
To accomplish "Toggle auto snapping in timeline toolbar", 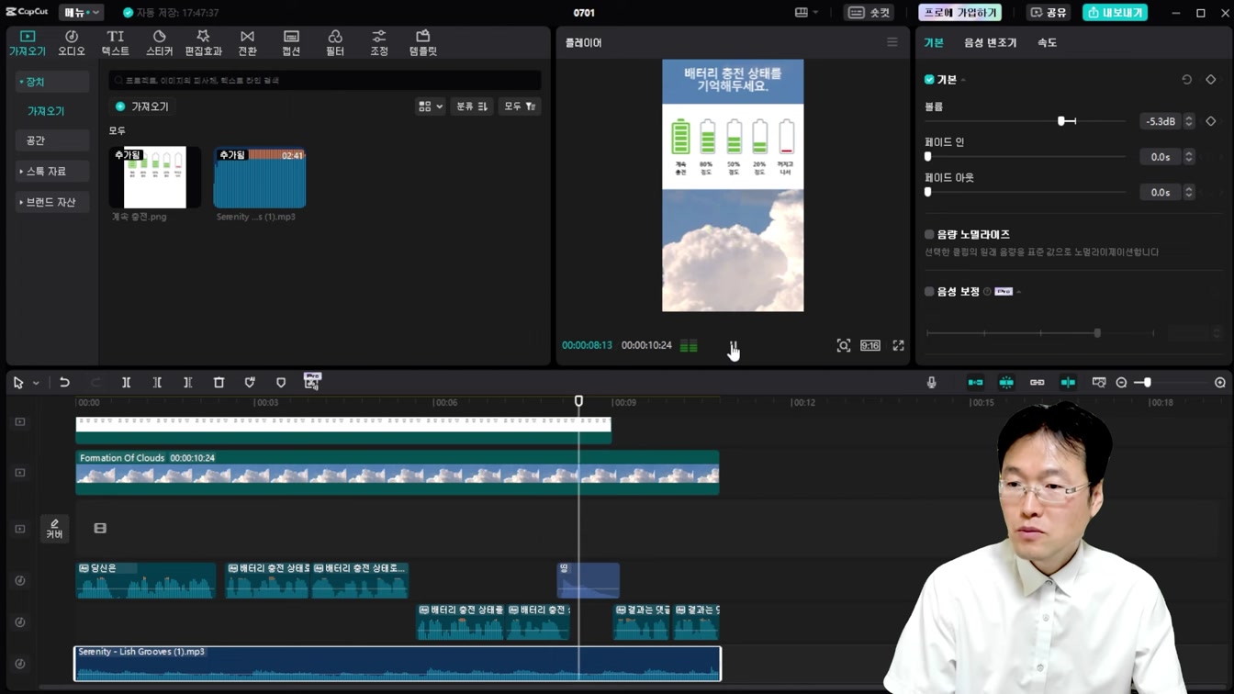I will tap(1006, 382).
